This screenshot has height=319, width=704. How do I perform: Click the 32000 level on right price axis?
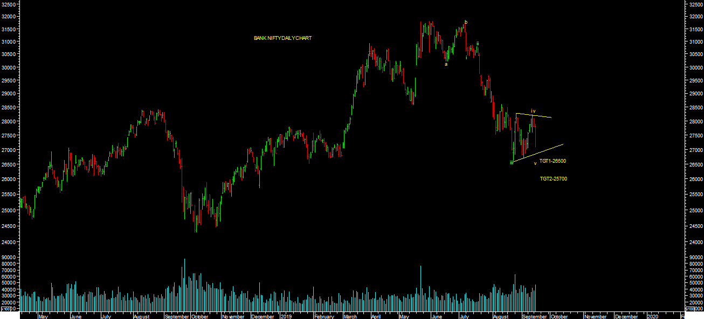click(695, 17)
